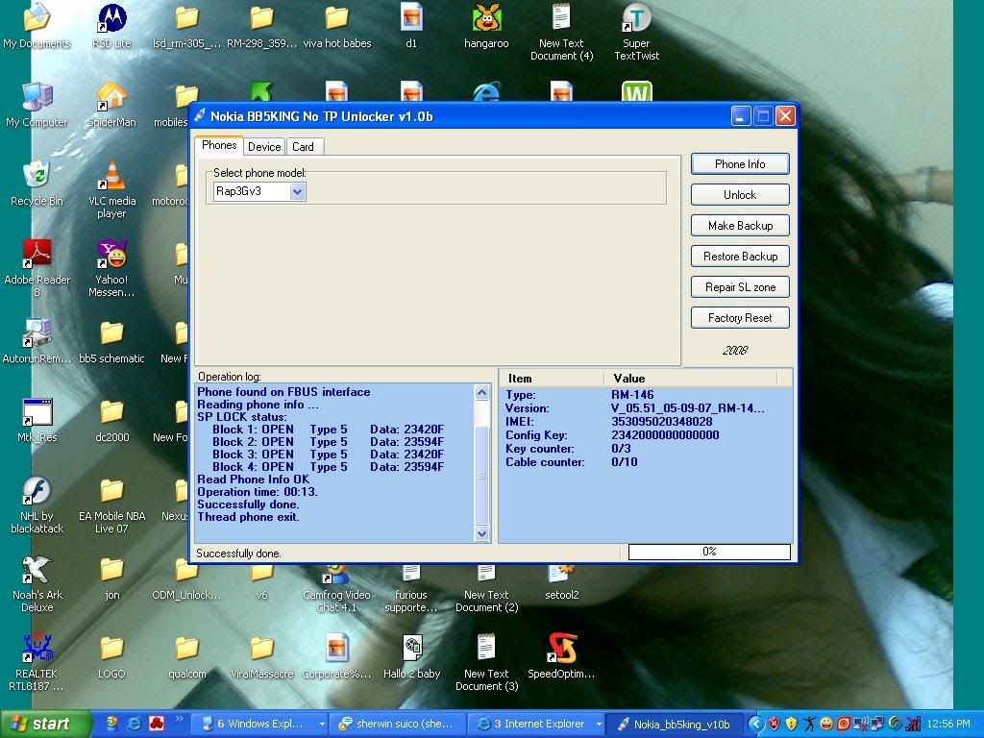Screen dimensions: 984x738
Task: Click the Unlock button
Action: click(x=740, y=195)
